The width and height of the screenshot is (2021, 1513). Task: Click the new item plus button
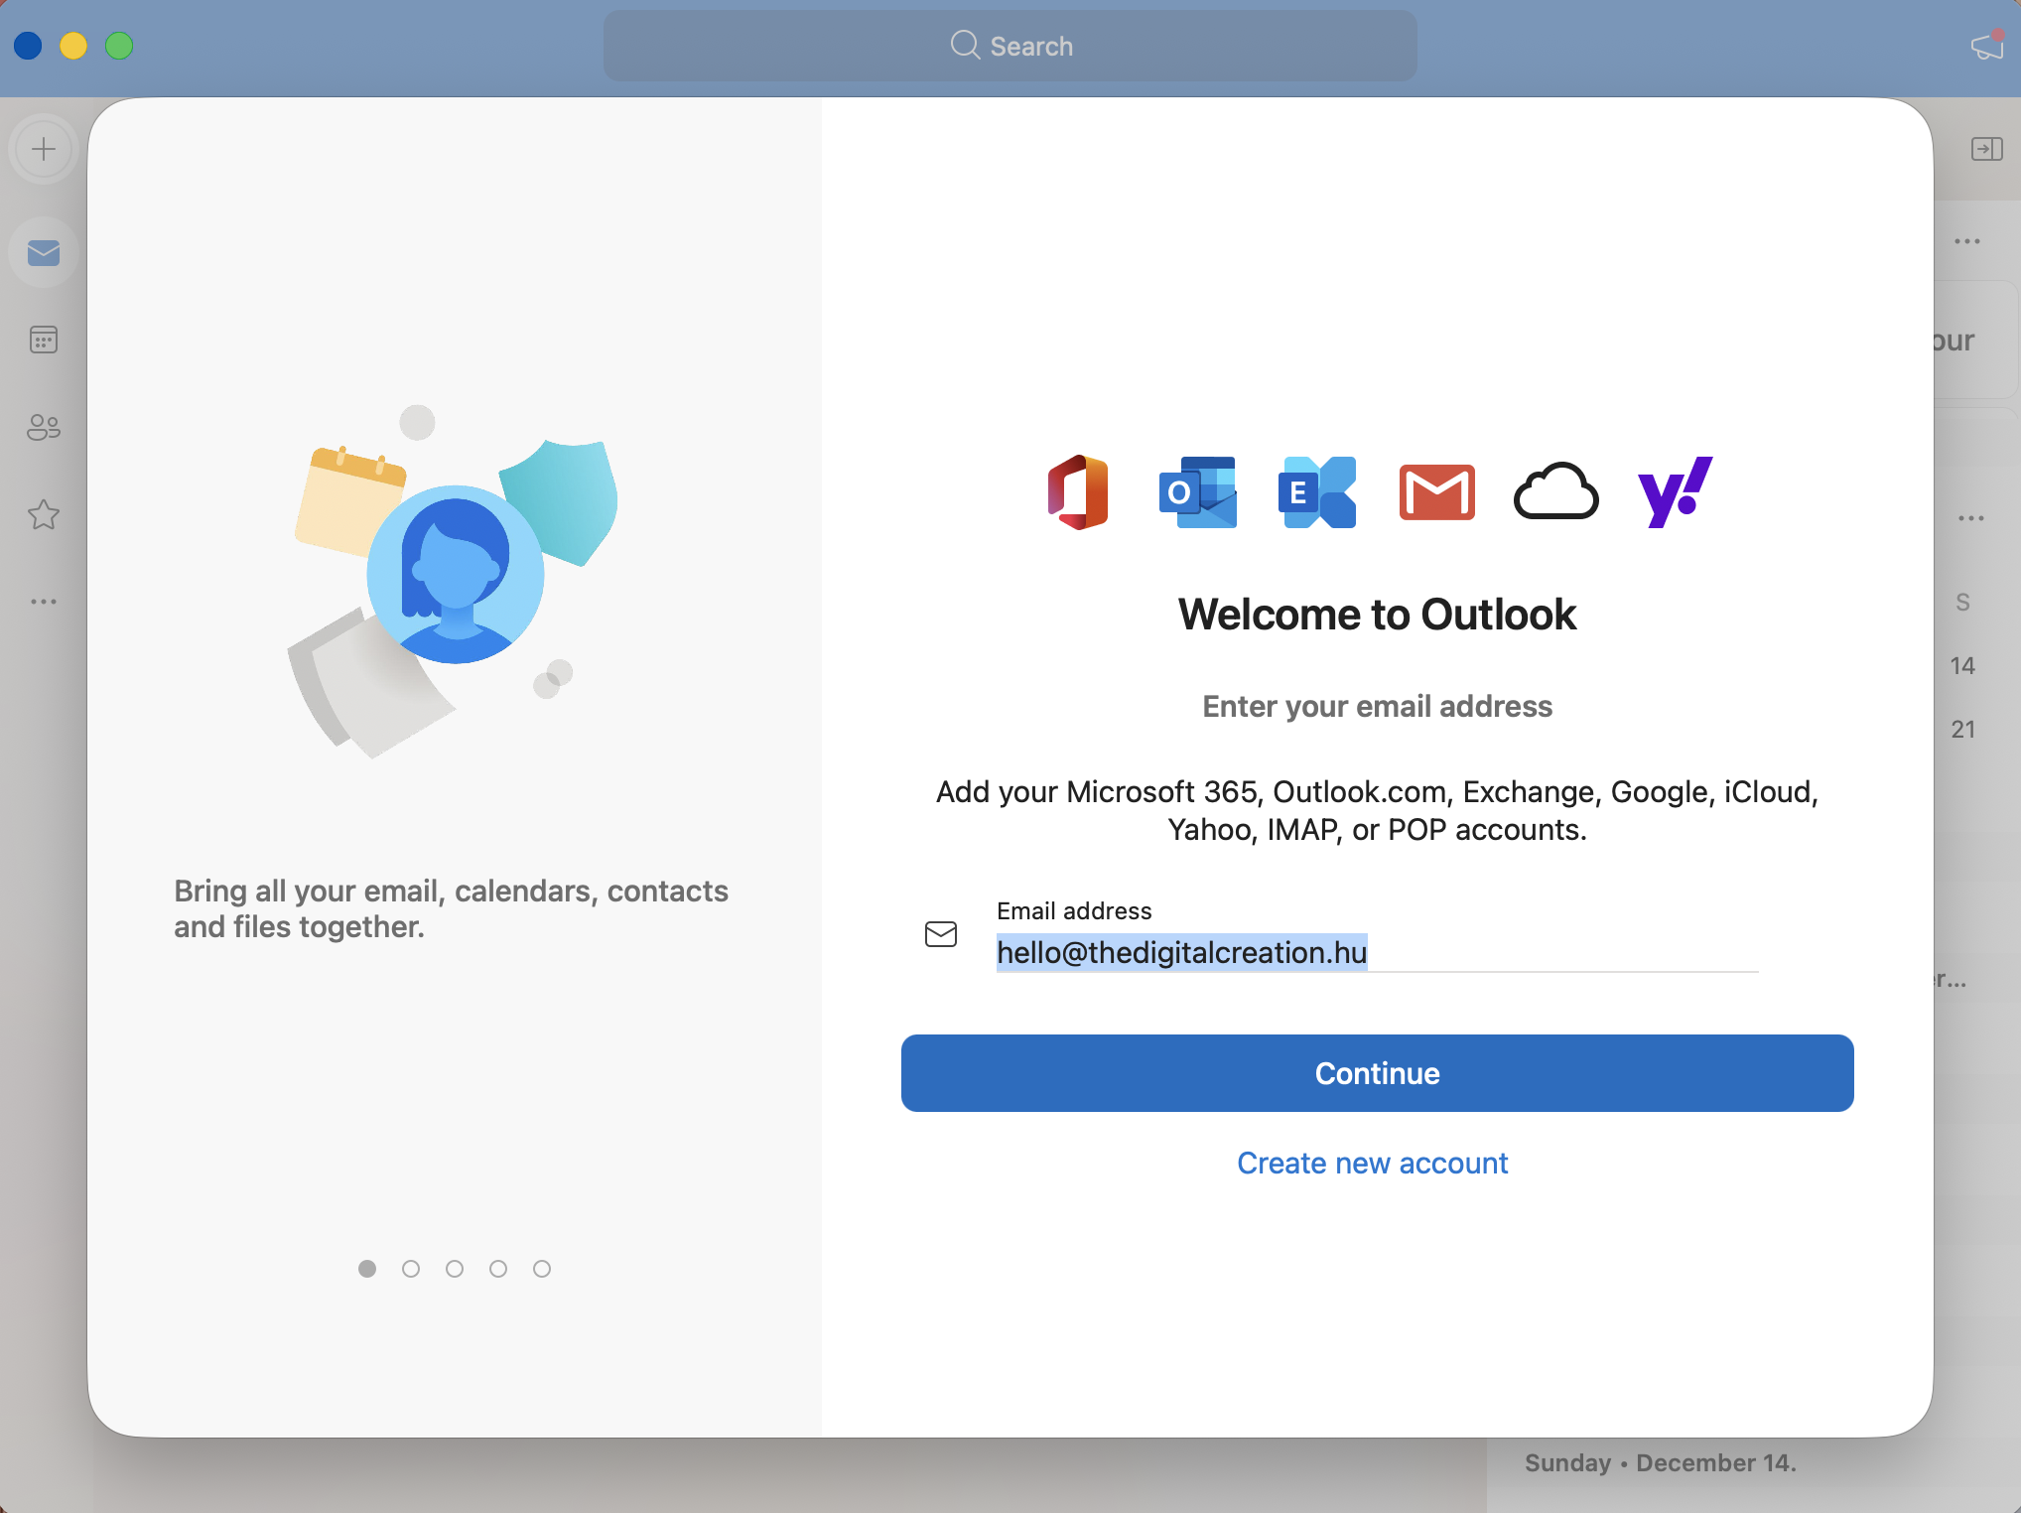[x=44, y=150]
